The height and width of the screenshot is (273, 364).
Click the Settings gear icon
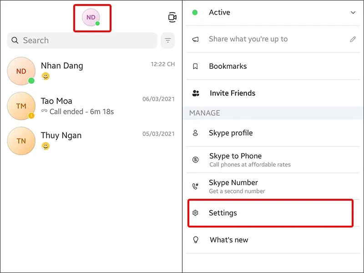click(196, 213)
